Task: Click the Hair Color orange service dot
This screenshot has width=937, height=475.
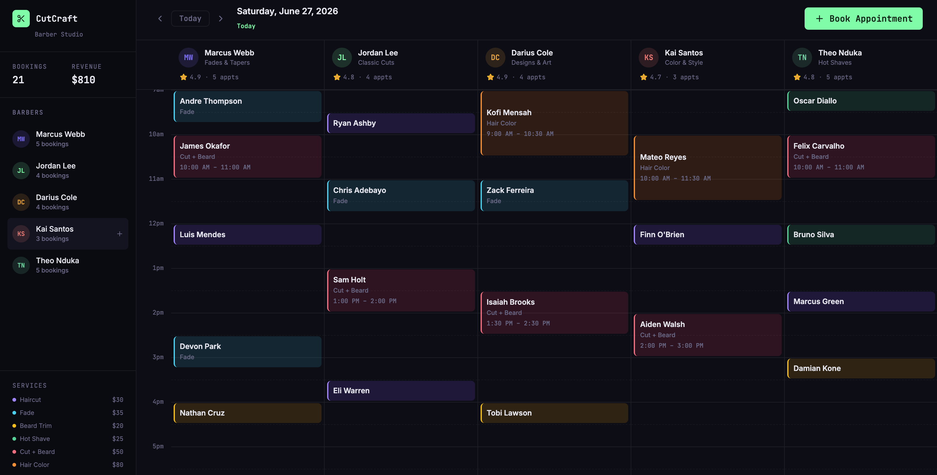Action: [x=14, y=465]
